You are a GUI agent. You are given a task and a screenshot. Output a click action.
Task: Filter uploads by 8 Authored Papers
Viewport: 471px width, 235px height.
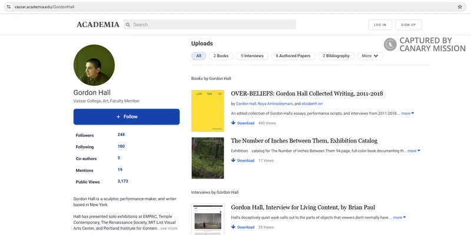(x=293, y=56)
